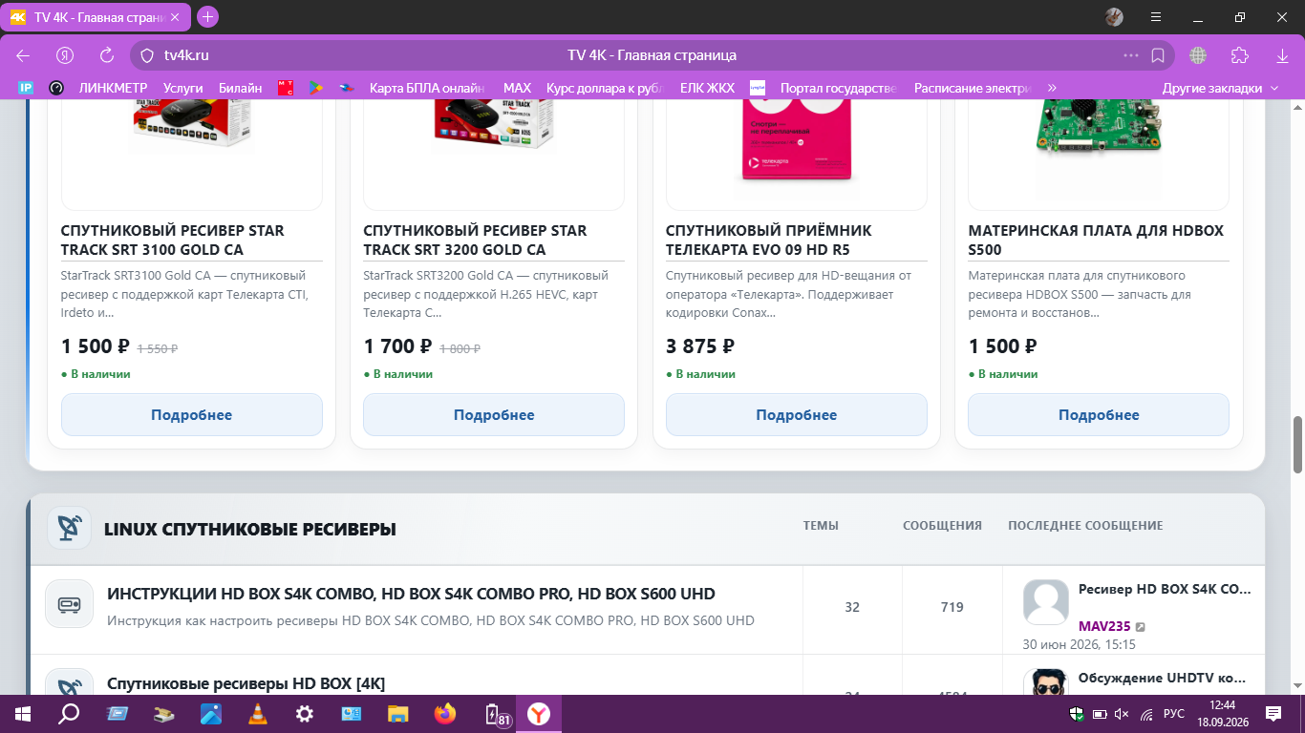The image size is (1305, 733).
Task: Open last post Ресивер HD BOX S4K CO...
Action: [1165, 589]
